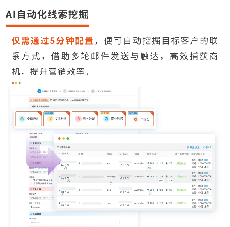Open company website link in row 4
Image resolution: width=230 pixels, height=227 pixels.
click(121, 205)
